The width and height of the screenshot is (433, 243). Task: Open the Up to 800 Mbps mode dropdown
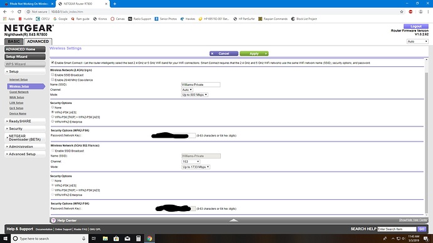coord(195,95)
